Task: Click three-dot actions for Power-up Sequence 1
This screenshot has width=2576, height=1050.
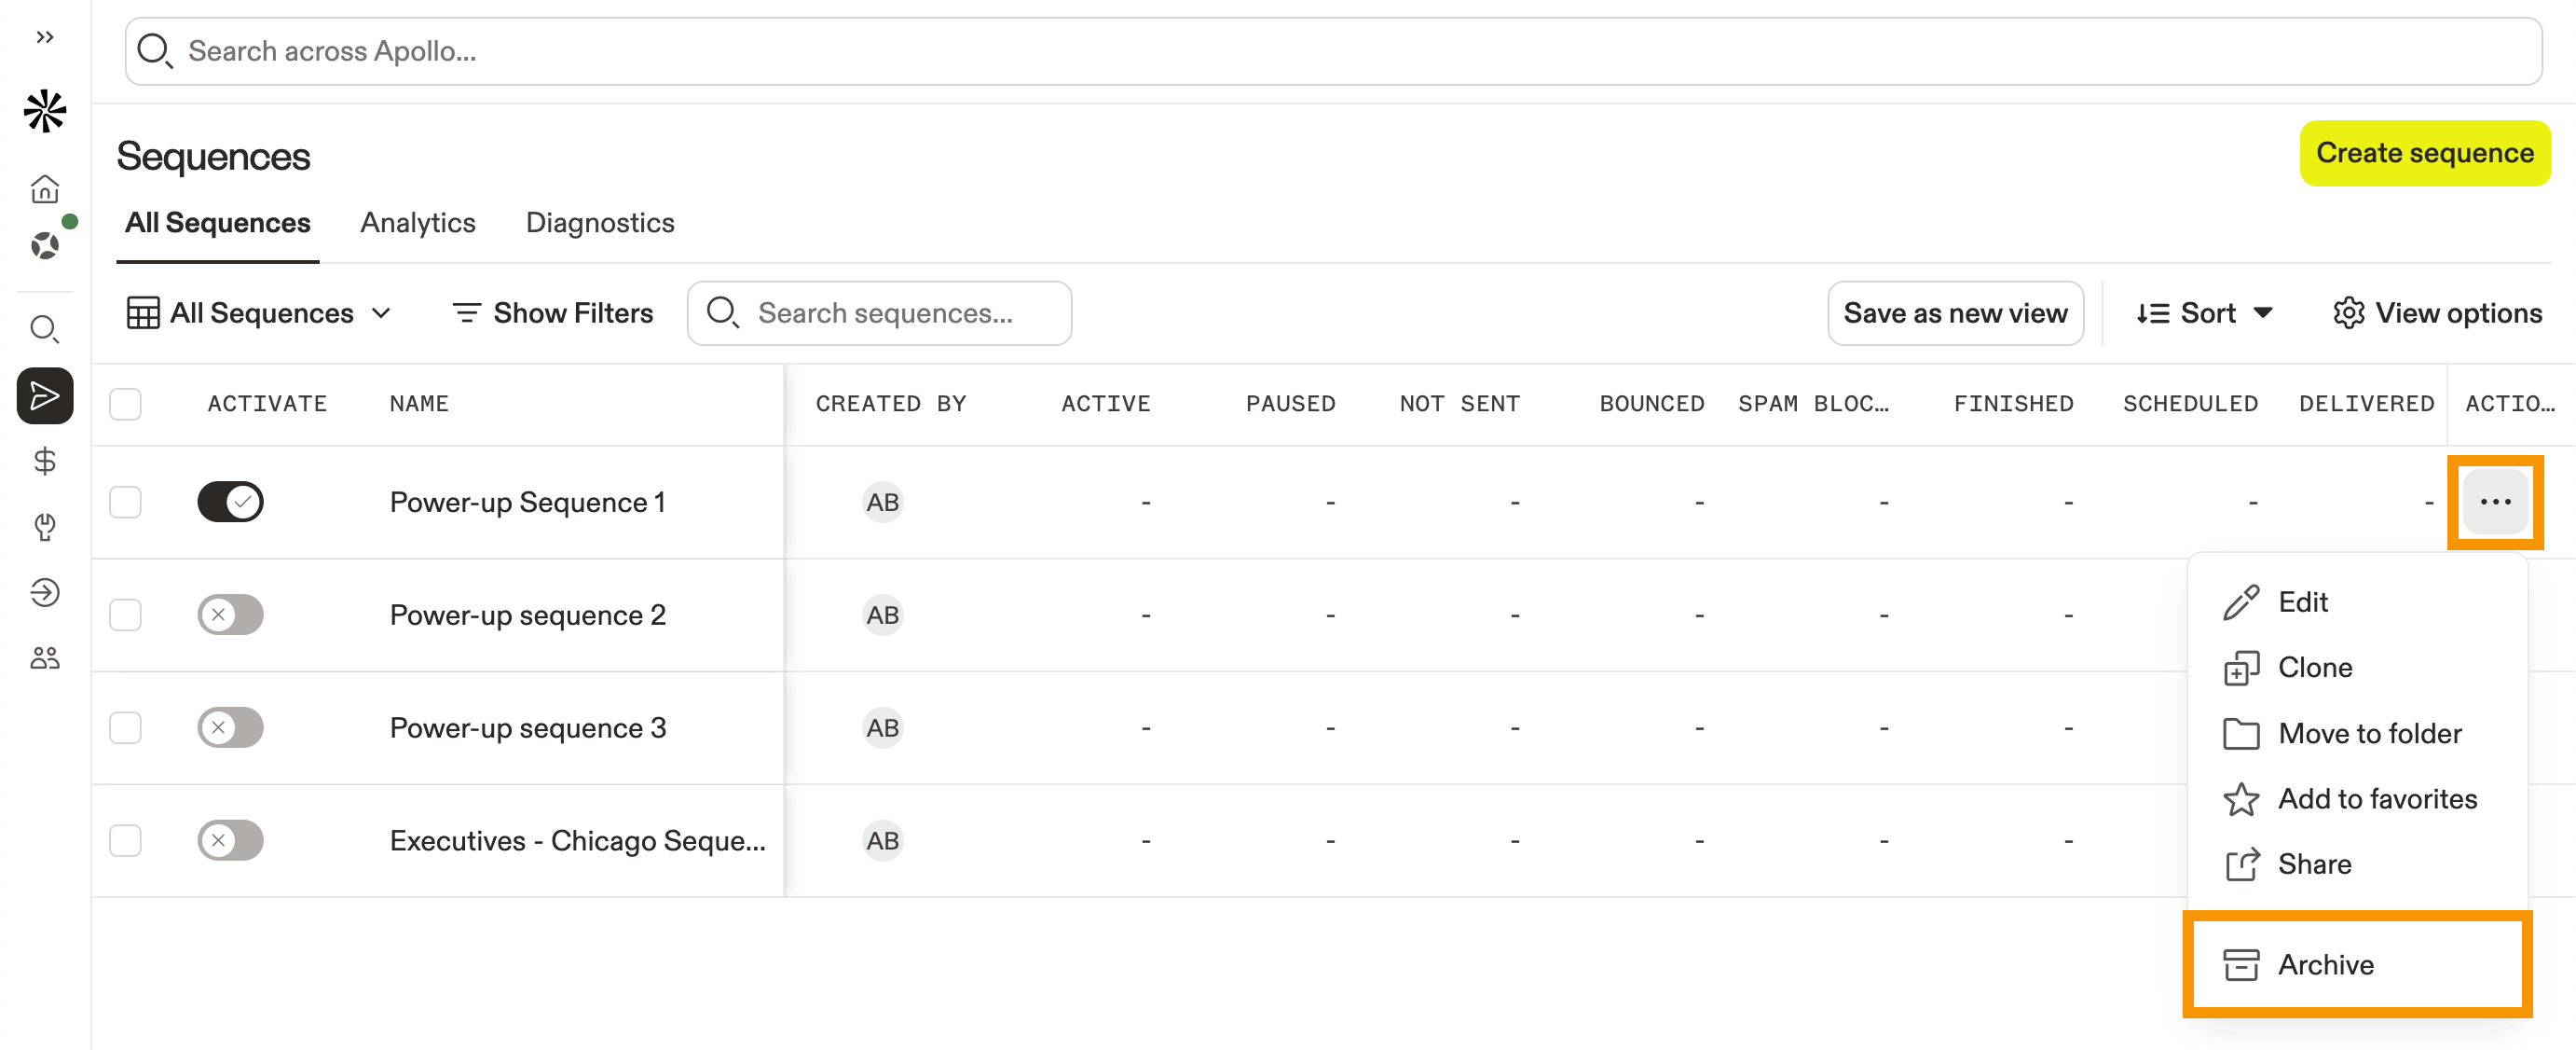Action: click(x=2494, y=502)
